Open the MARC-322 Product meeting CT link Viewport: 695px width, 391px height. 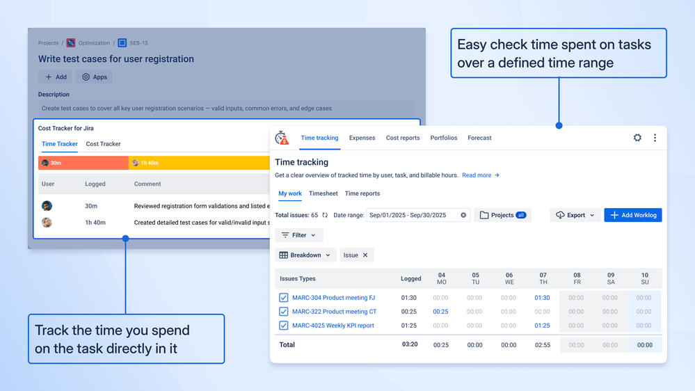point(334,312)
